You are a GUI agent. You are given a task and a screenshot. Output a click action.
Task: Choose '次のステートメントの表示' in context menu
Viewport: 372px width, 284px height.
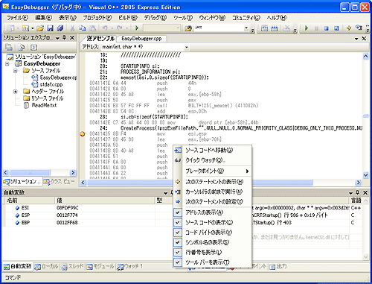tap(213, 182)
